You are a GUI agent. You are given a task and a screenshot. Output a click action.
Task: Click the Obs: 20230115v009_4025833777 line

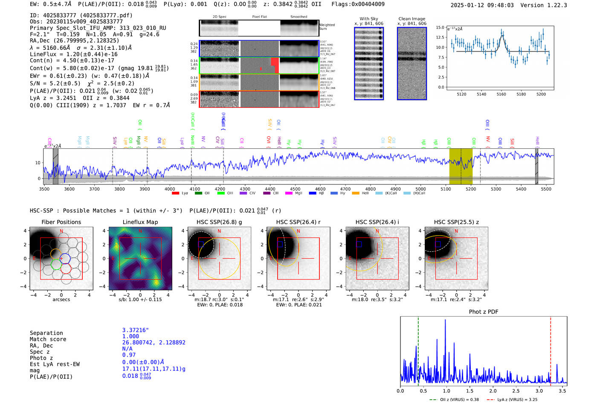coord(76,21)
